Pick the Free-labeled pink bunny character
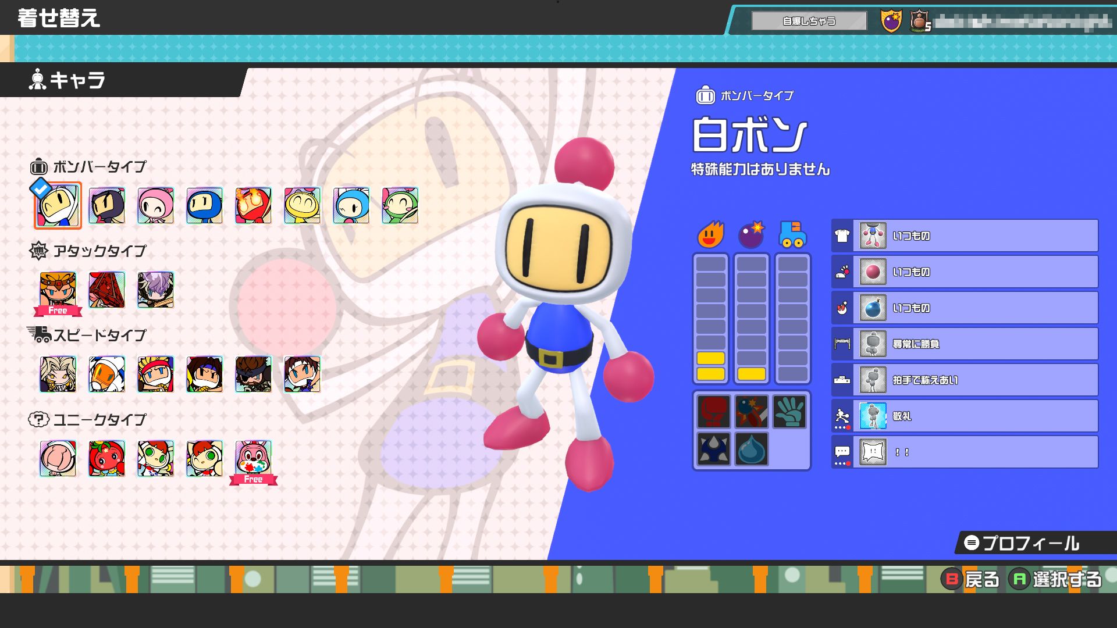The image size is (1117, 628). 253,459
